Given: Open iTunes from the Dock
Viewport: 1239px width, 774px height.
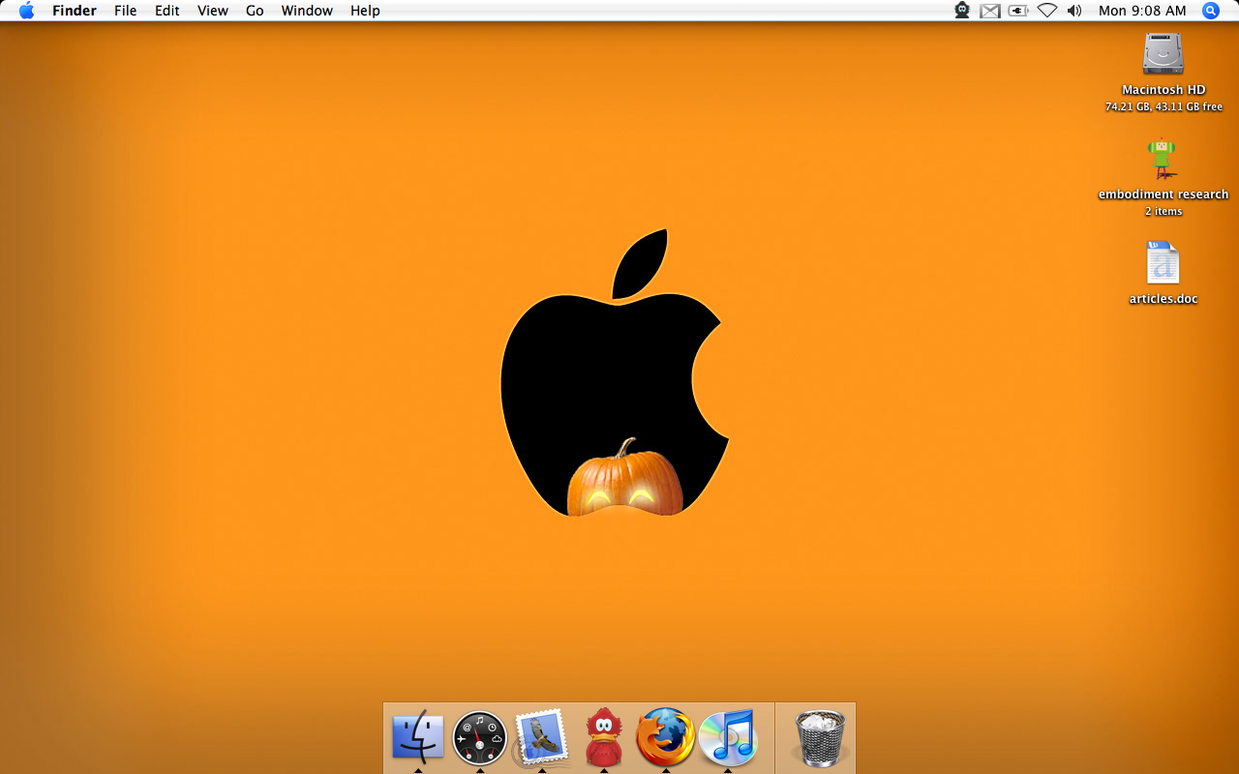Looking at the screenshot, I should 727,737.
